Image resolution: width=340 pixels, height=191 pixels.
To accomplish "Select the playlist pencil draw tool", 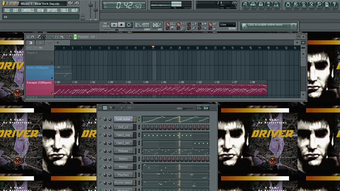I will pyautogui.click(x=39, y=37).
